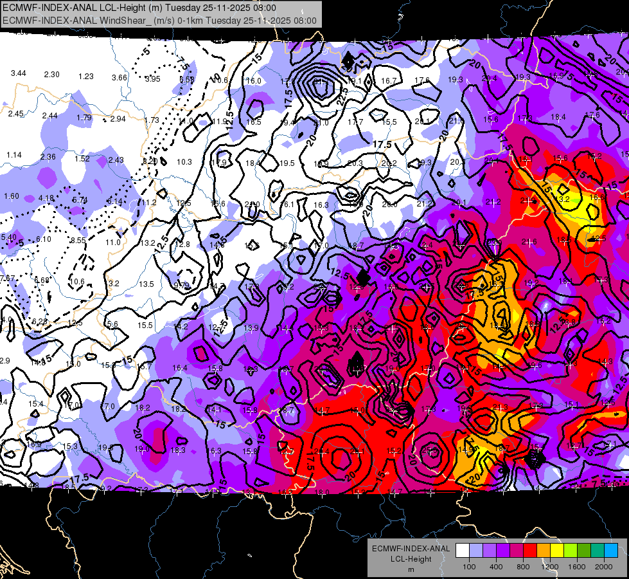Click the legend tick value '400'

click(x=496, y=567)
